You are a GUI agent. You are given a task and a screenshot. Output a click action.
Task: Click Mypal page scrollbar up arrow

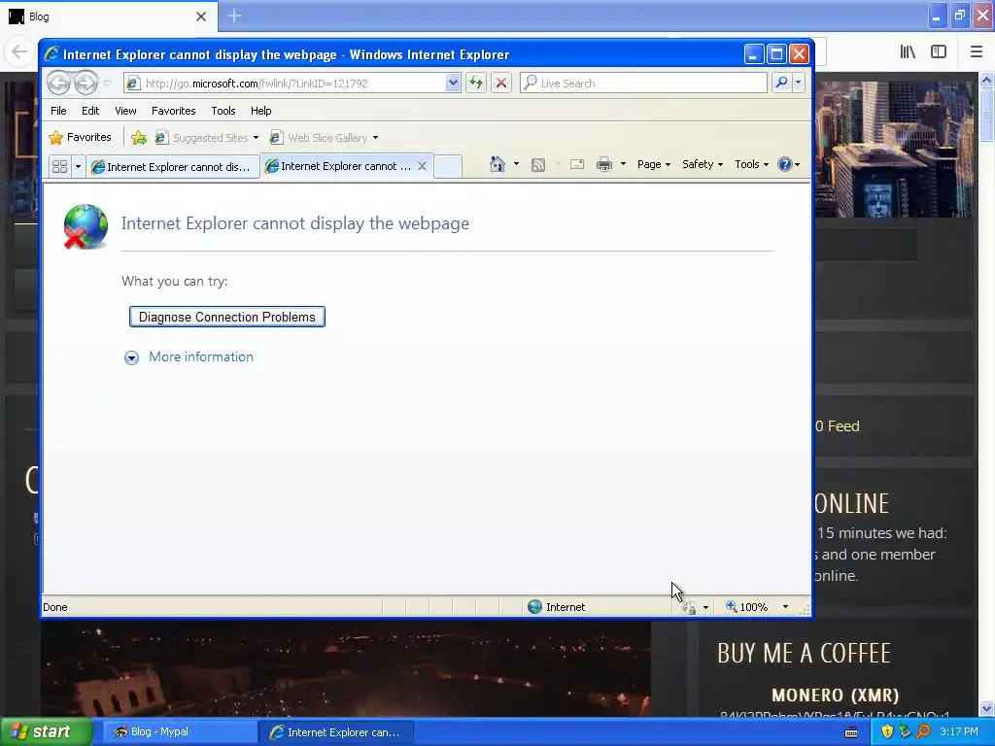coord(987,80)
